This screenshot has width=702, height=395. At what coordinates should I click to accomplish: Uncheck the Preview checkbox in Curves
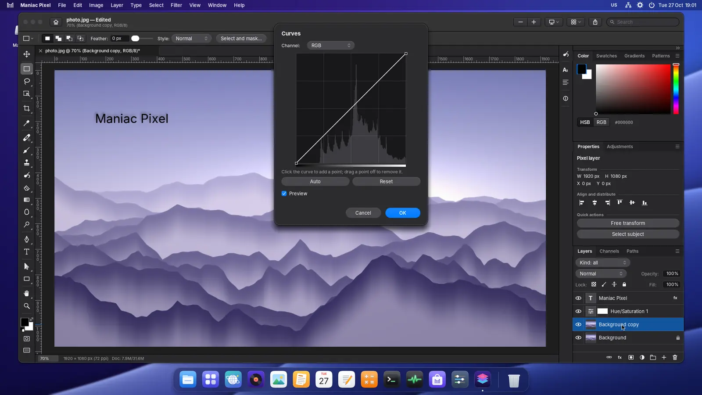(284, 194)
